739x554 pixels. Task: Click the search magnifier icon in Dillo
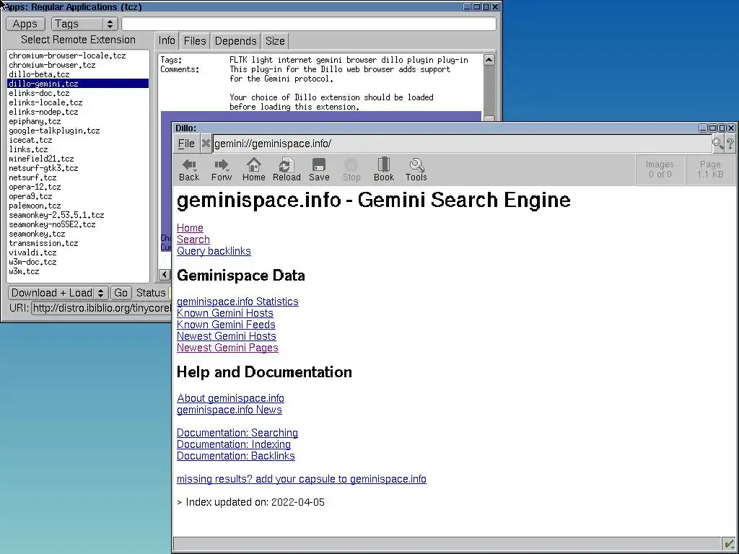click(x=717, y=144)
